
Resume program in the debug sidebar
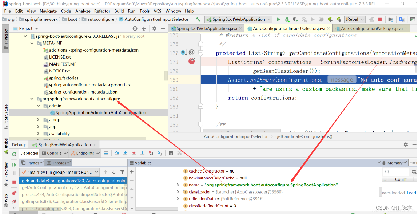point(14,165)
